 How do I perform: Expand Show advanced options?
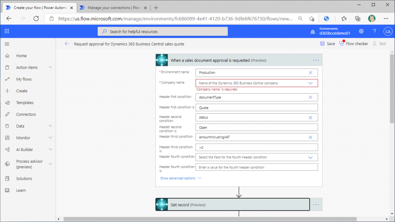[181, 178]
